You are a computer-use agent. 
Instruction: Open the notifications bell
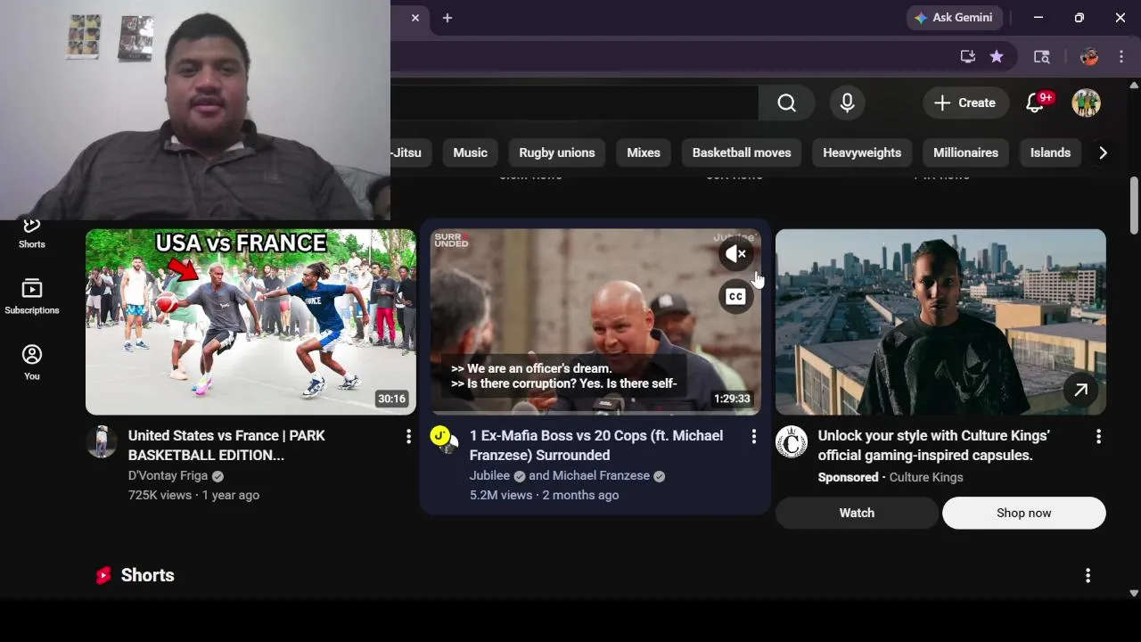tap(1036, 103)
